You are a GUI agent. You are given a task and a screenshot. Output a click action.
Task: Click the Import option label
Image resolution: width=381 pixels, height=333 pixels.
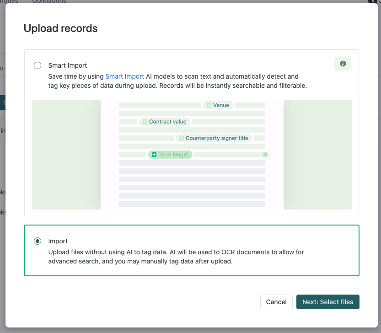tap(58, 241)
